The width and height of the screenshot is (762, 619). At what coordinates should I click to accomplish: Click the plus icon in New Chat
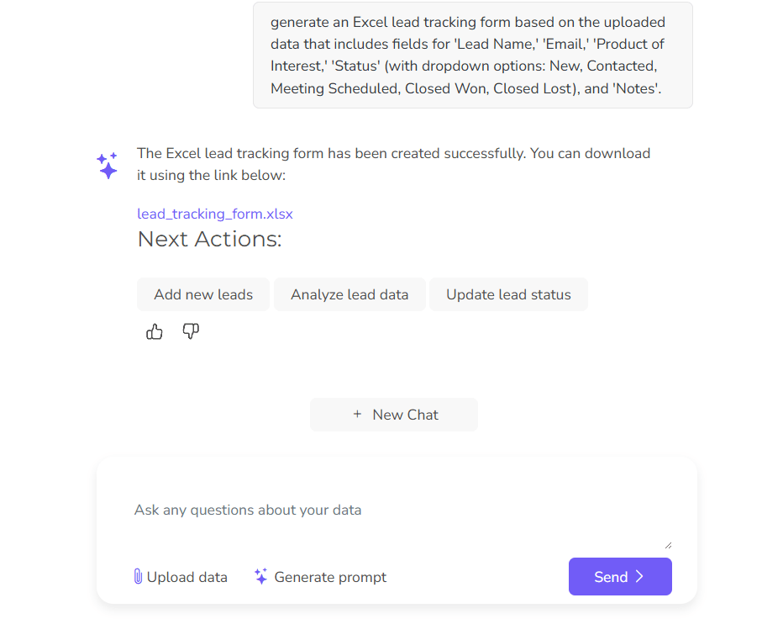pos(357,414)
